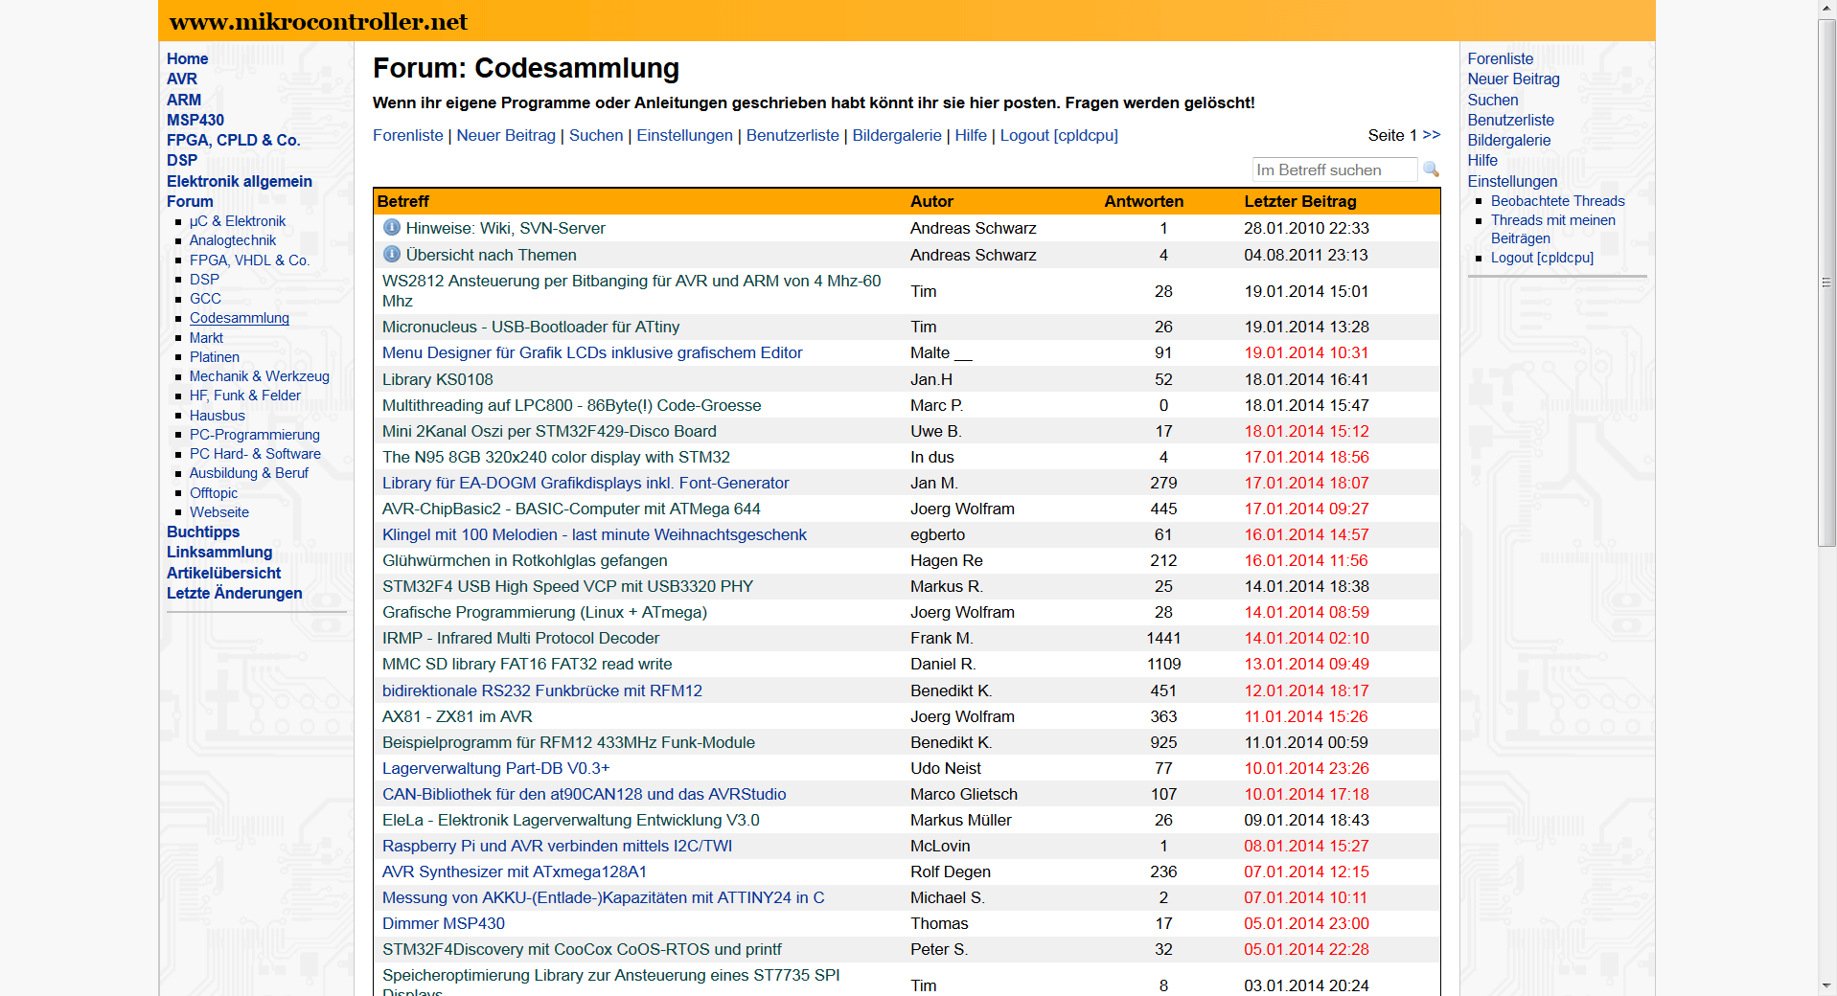Open thread 'Glühwürmchen in Rotkohlglas gefangen'
The image size is (1837, 996).
(x=525, y=560)
